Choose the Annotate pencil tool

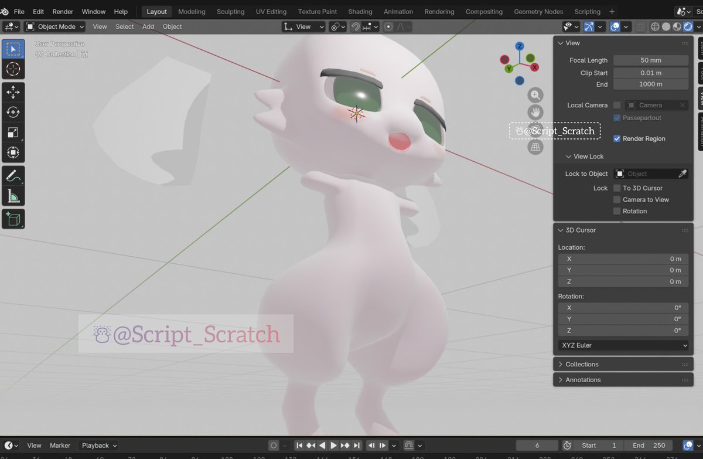[13, 175]
